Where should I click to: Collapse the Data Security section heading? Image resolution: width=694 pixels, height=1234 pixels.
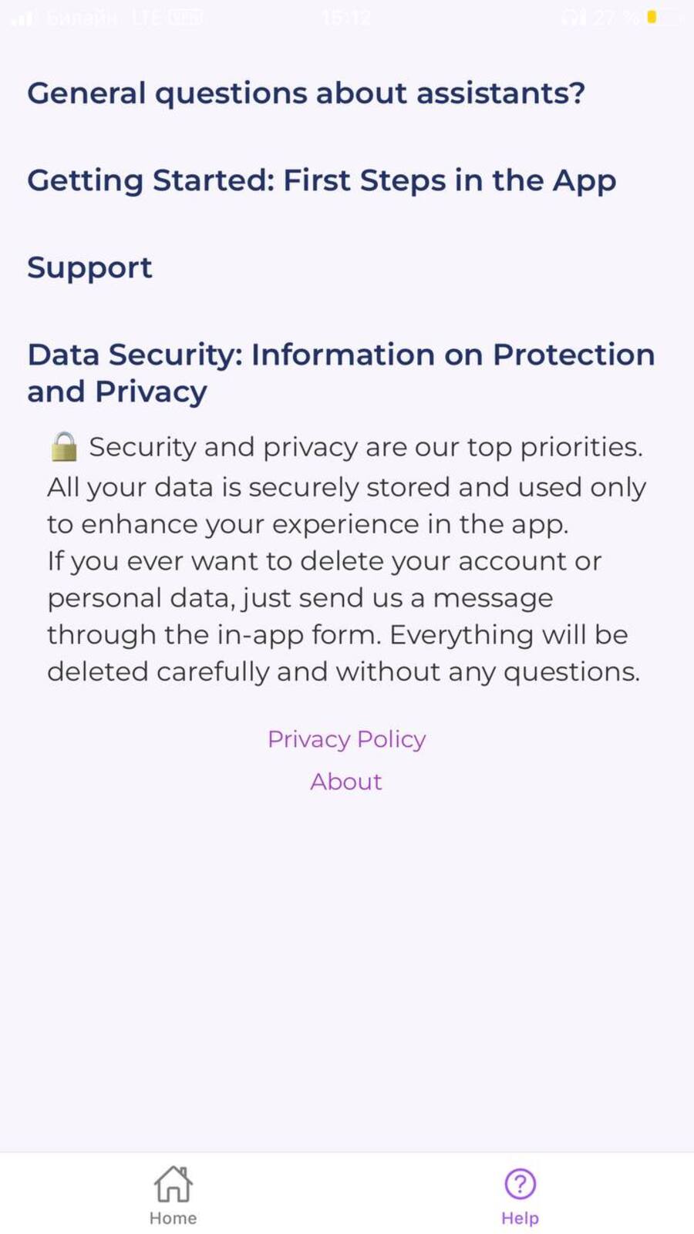click(x=341, y=373)
